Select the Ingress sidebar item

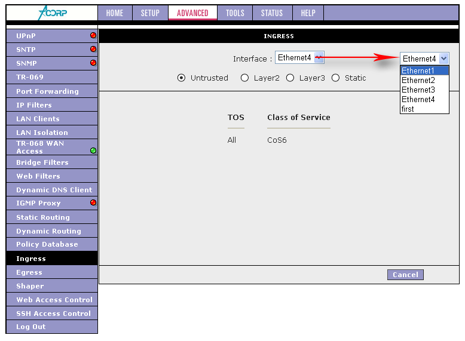coord(52,259)
